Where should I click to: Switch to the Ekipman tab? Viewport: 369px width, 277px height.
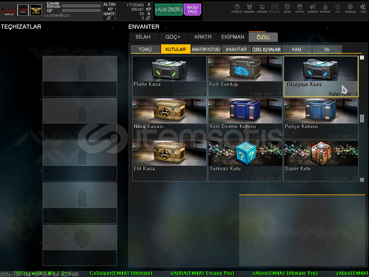click(x=232, y=37)
